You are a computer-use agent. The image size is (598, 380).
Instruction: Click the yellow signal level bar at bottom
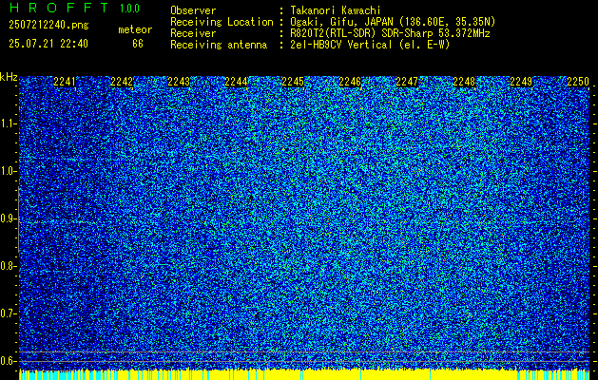[304, 374]
